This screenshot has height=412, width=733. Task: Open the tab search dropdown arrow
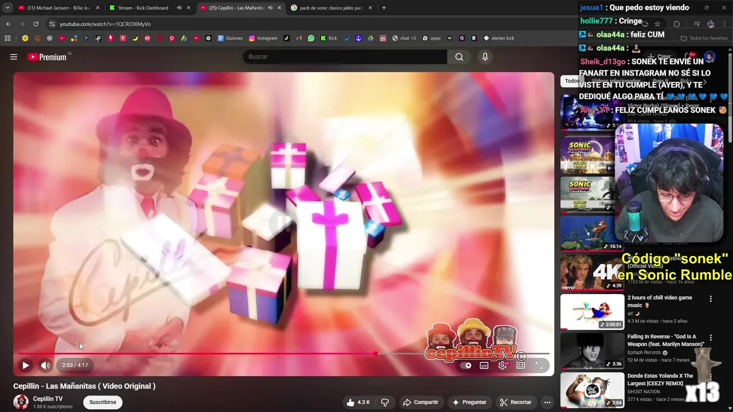7,8
